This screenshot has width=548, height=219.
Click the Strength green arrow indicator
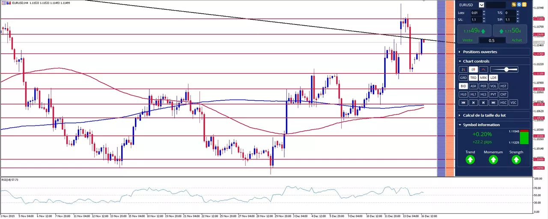(516, 160)
